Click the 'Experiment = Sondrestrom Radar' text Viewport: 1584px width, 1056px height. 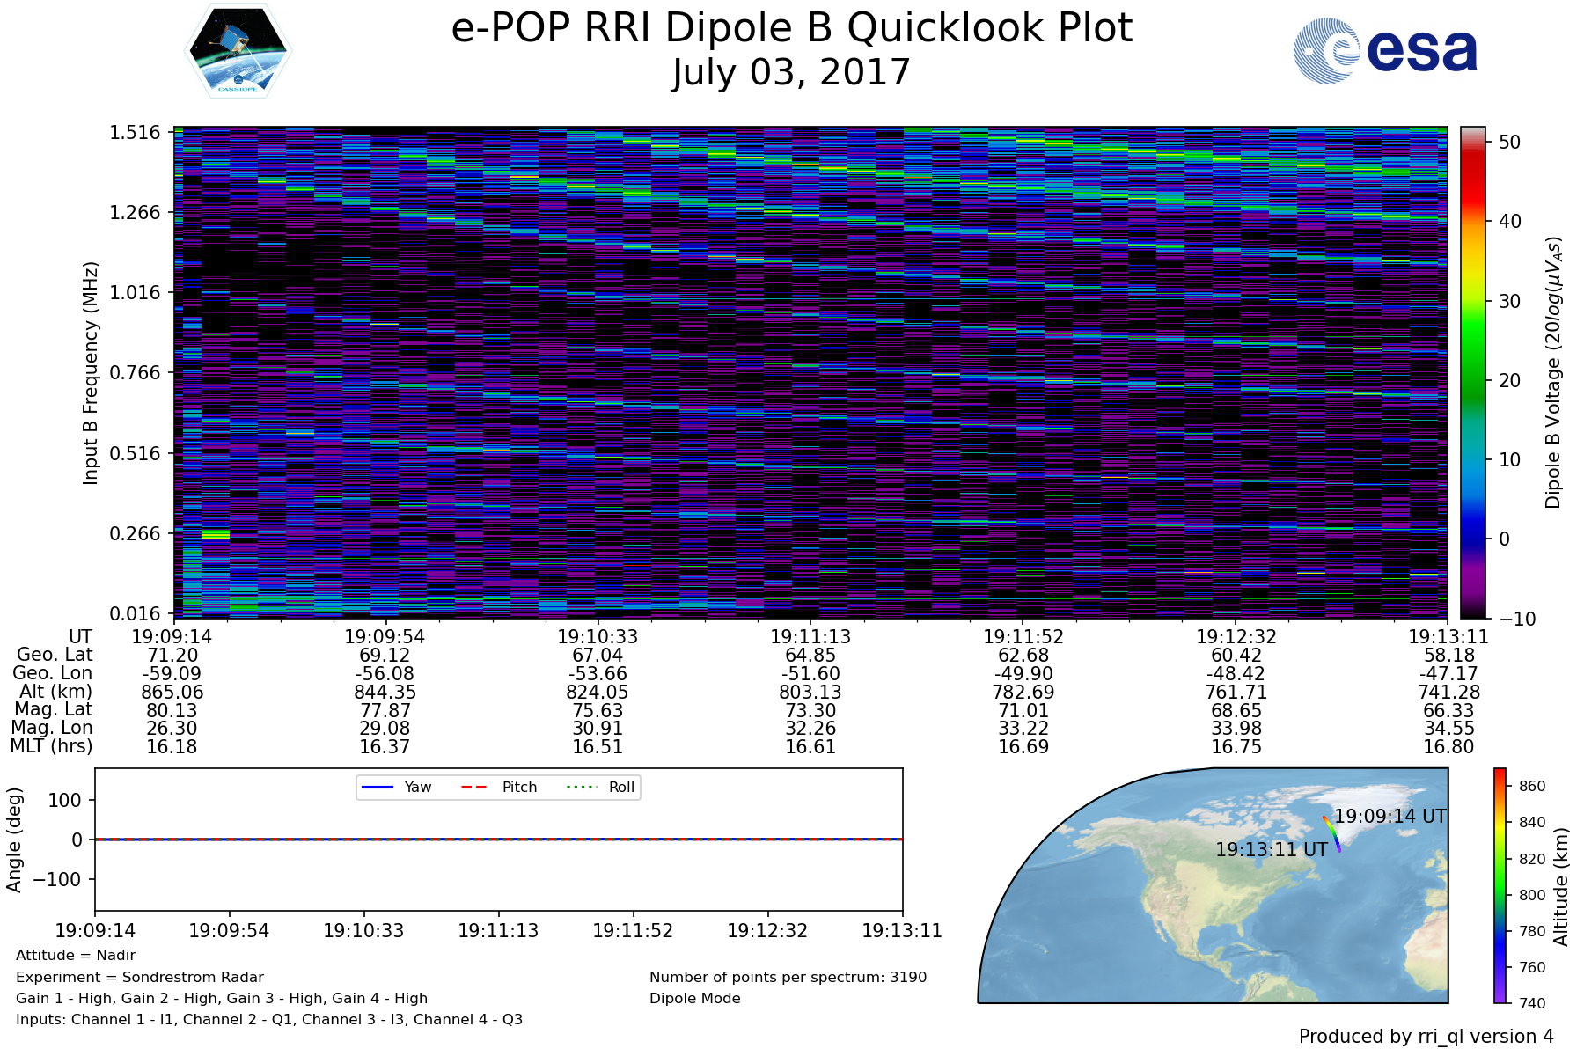pyautogui.click(x=140, y=977)
